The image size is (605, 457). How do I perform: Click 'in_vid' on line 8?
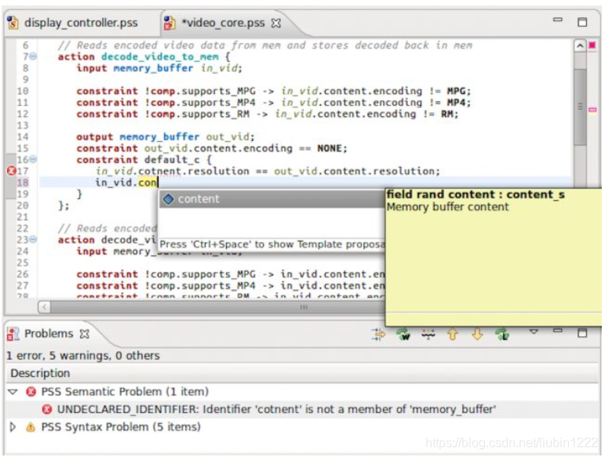pos(219,68)
